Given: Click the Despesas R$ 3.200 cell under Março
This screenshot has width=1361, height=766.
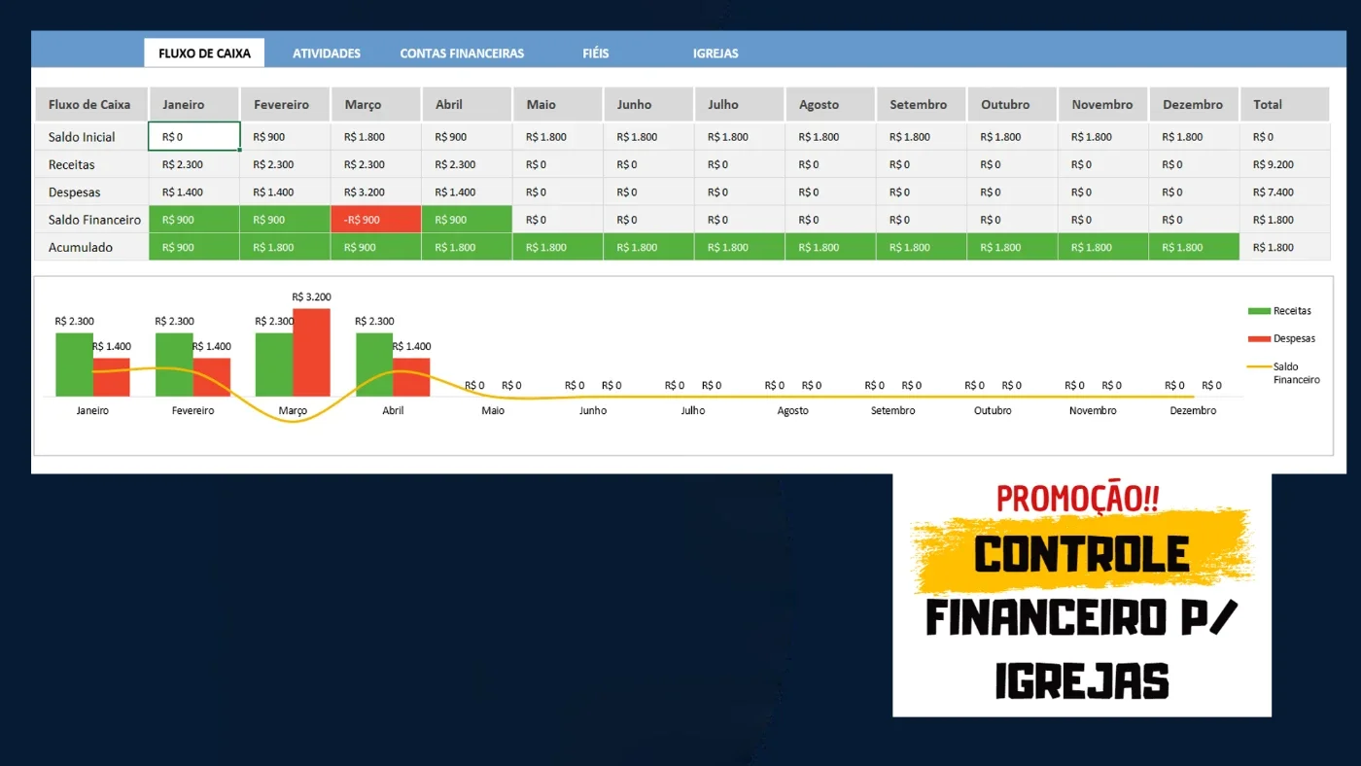Looking at the screenshot, I should [x=376, y=192].
